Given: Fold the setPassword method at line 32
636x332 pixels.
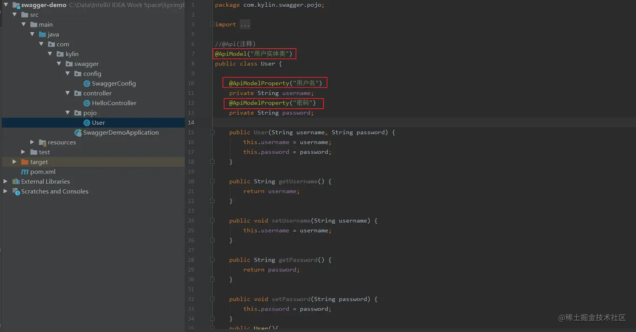Looking at the screenshot, I should pyautogui.click(x=212, y=299).
